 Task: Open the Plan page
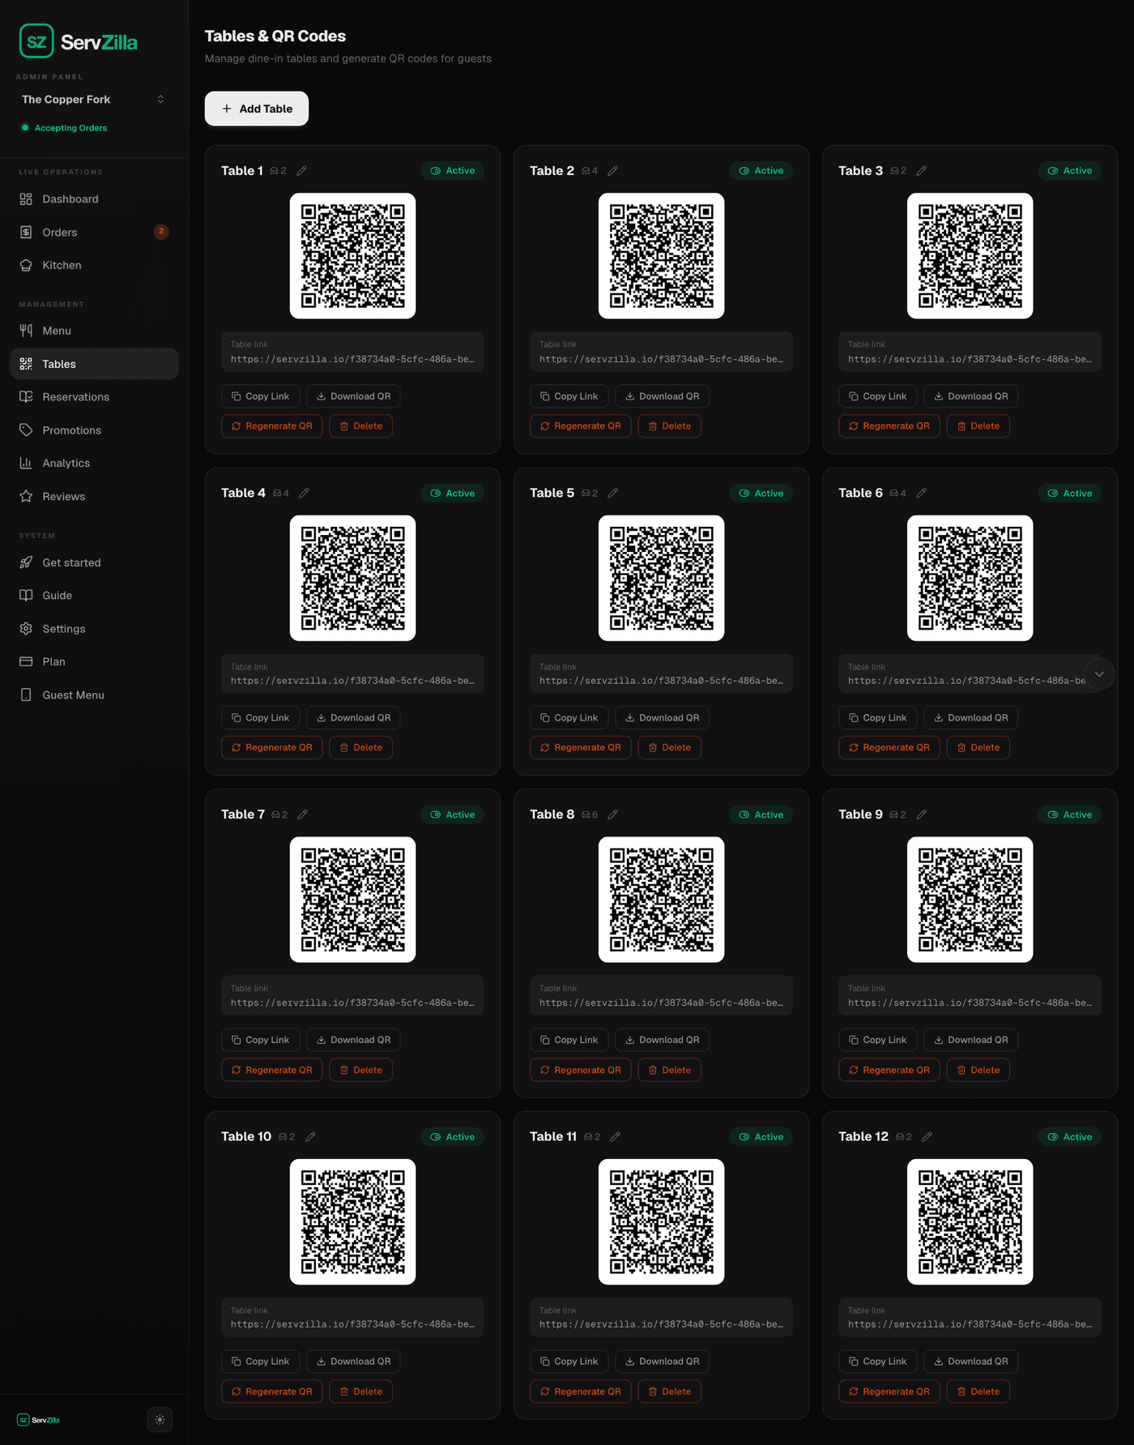94,661
